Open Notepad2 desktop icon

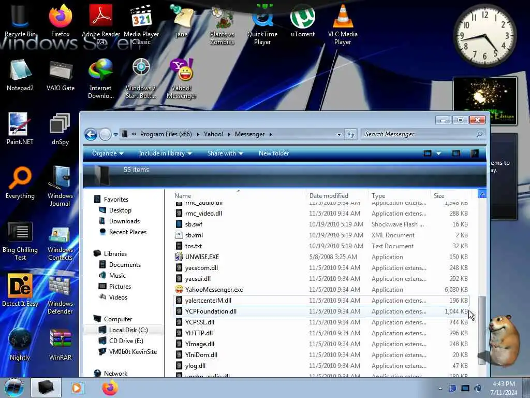click(20, 75)
